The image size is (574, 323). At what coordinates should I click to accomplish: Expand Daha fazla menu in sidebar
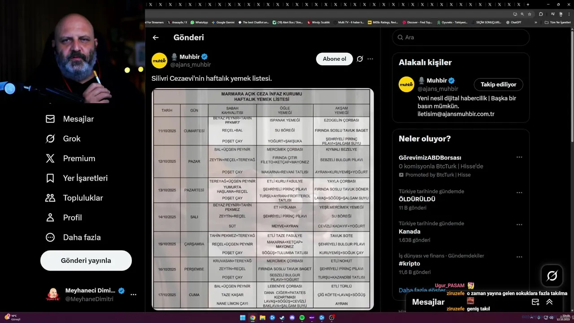(x=73, y=237)
